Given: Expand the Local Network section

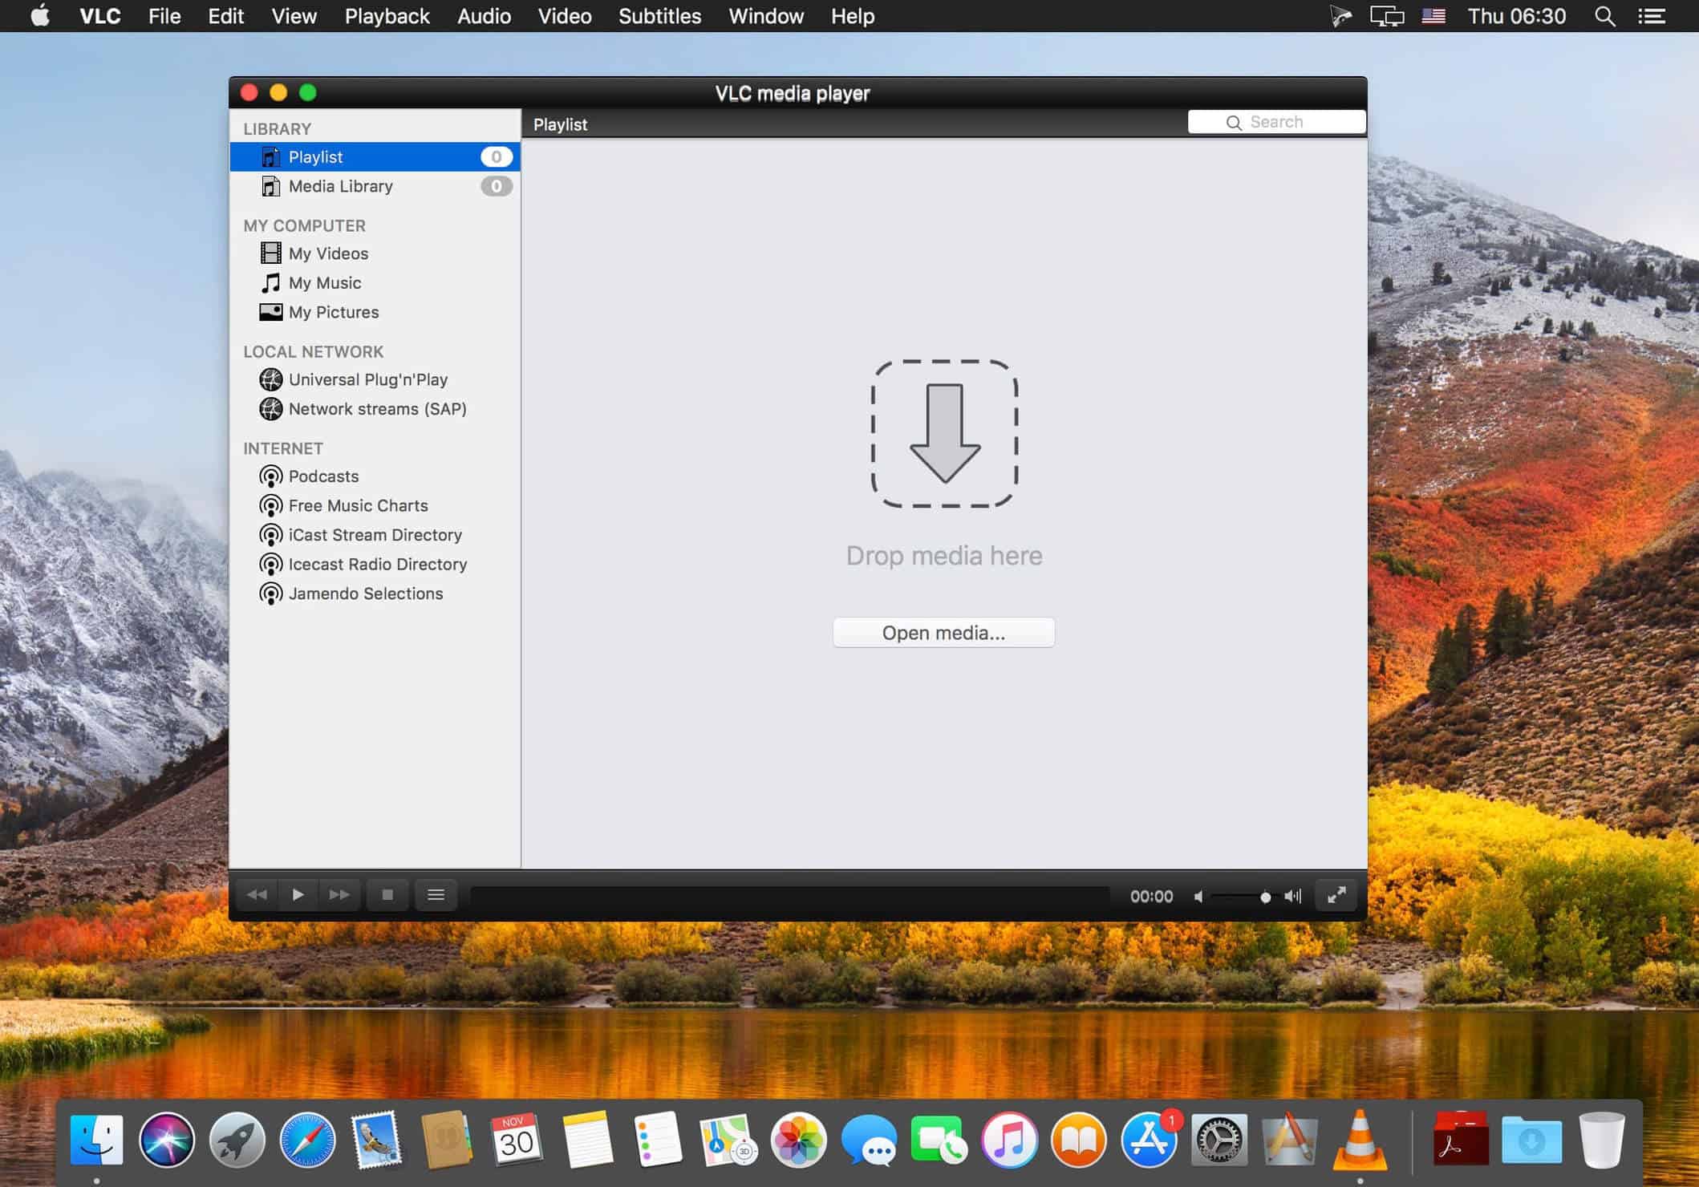Looking at the screenshot, I should coord(314,351).
